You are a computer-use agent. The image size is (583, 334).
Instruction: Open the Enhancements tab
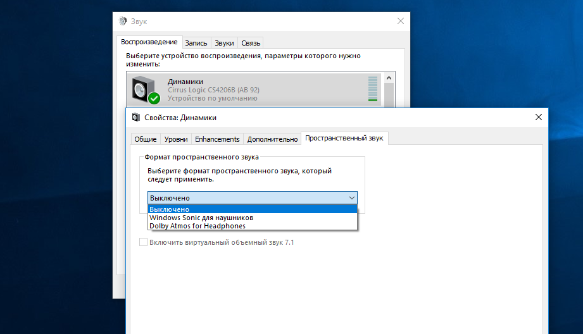pyautogui.click(x=217, y=139)
